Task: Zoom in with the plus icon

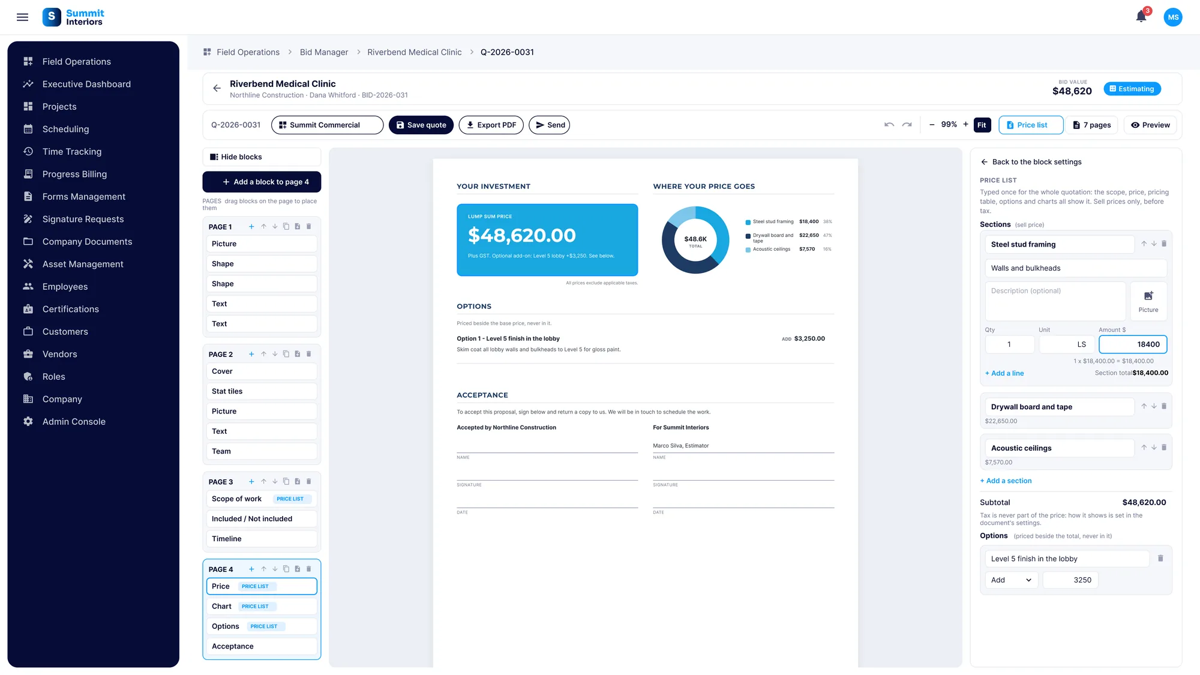Action: tap(965, 125)
